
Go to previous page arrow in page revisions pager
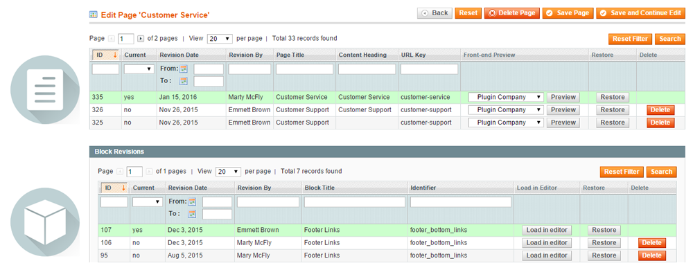click(112, 39)
